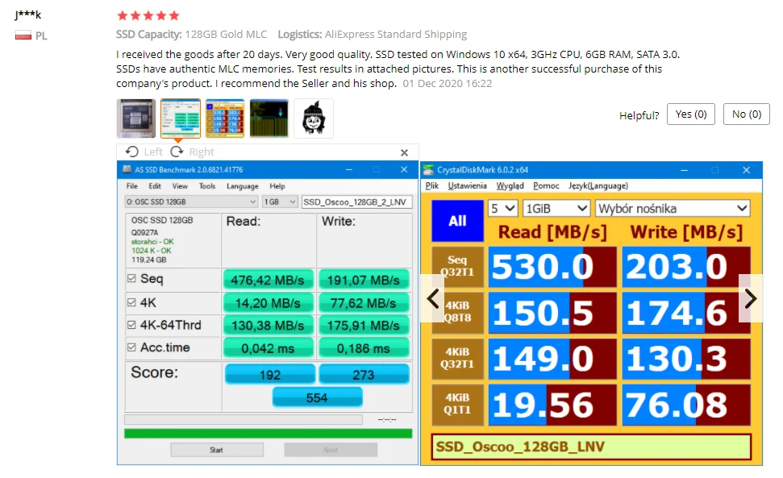Open Plik menu in CrystalDiskMark
The image size is (783, 478).
click(432, 185)
